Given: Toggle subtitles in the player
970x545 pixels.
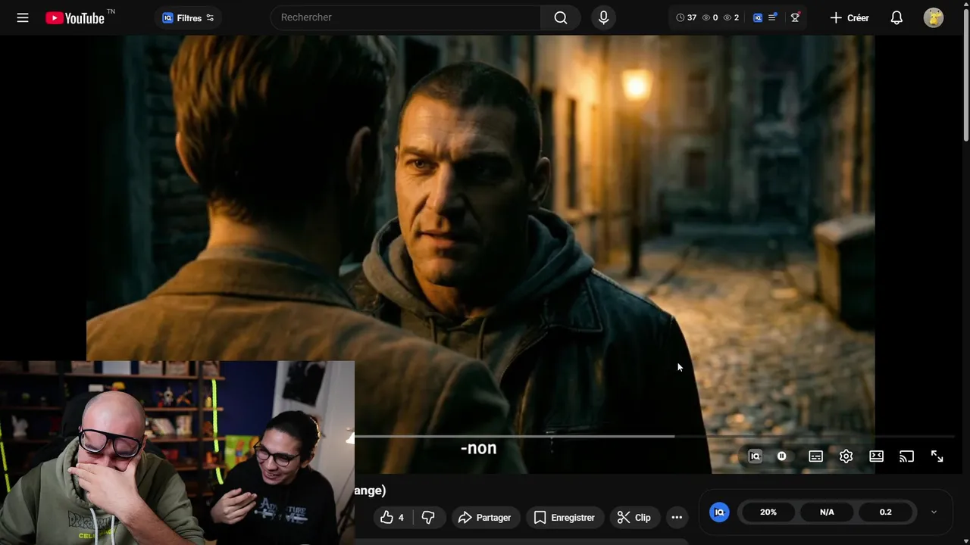Looking at the screenshot, I should click(x=815, y=456).
